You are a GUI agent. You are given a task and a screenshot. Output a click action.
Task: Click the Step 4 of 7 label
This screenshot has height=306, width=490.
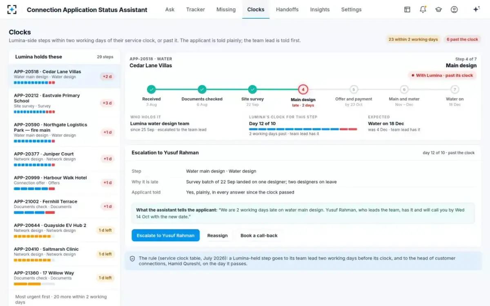tap(466, 59)
